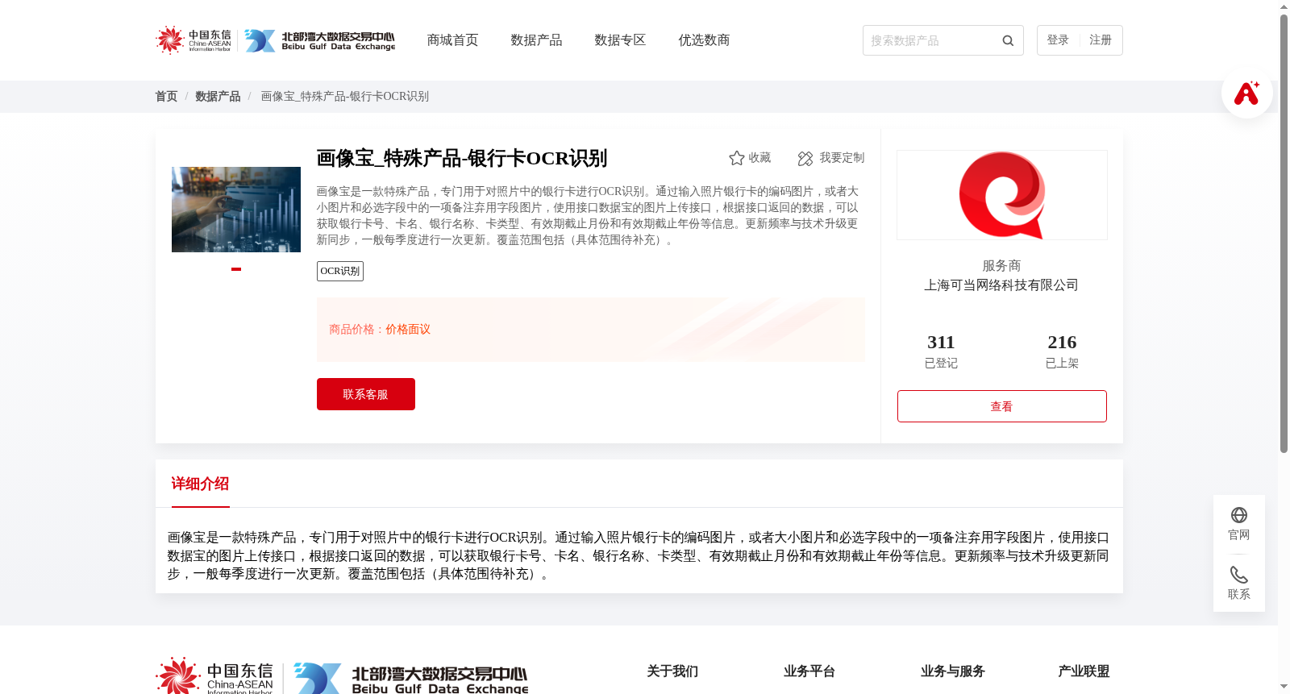Open 数据专区 navigation item
The image size is (1290, 694).
(x=620, y=40)
